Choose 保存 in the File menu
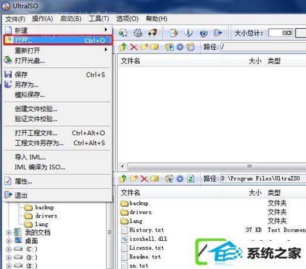 click(x=58, y=74)
